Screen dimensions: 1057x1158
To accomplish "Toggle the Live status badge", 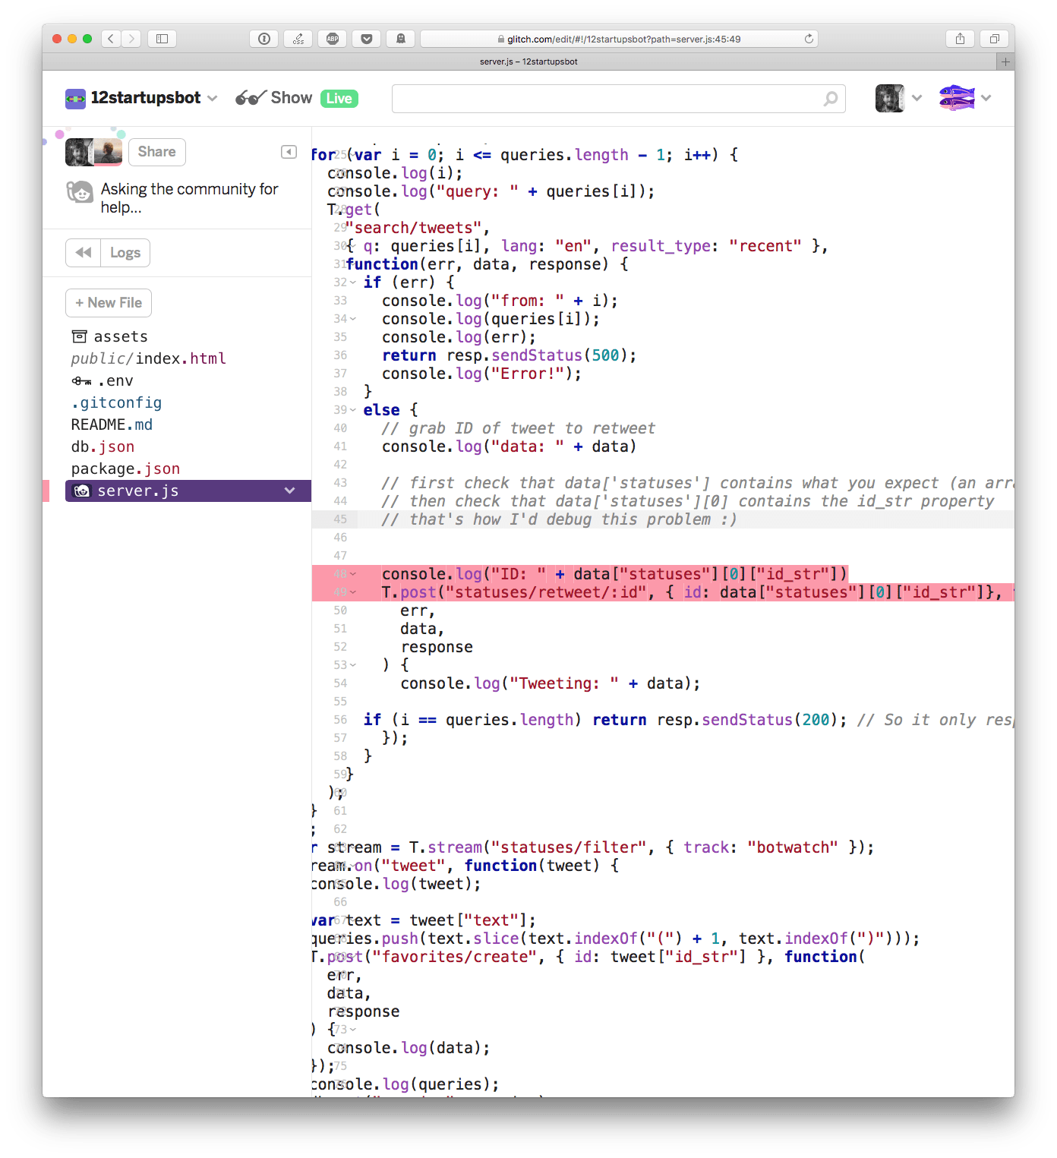I will click(339, 99).
